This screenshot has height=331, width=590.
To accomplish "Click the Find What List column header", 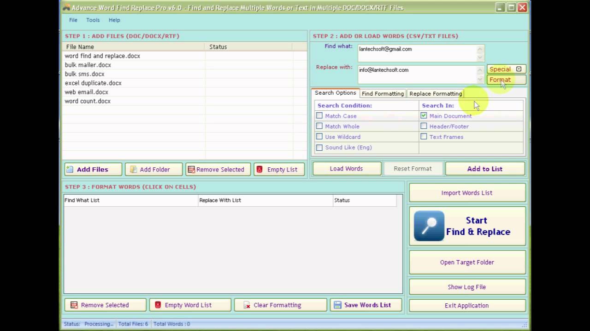I will (x=131, y=200).
